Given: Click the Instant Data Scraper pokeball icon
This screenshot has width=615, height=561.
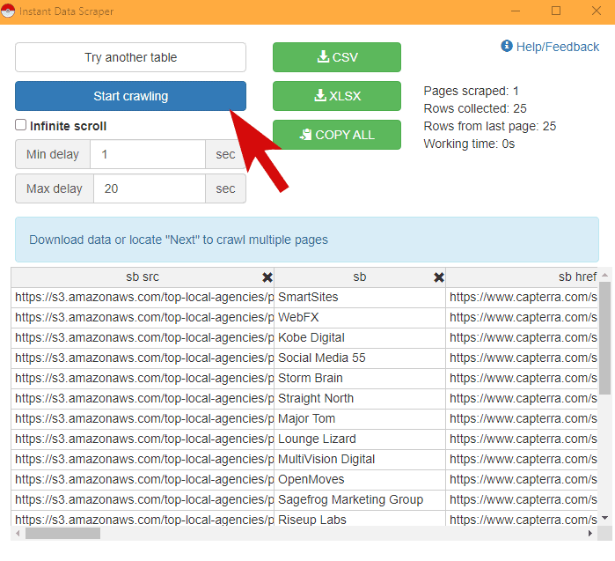Looking at the screenshot, I should point(8,11).
